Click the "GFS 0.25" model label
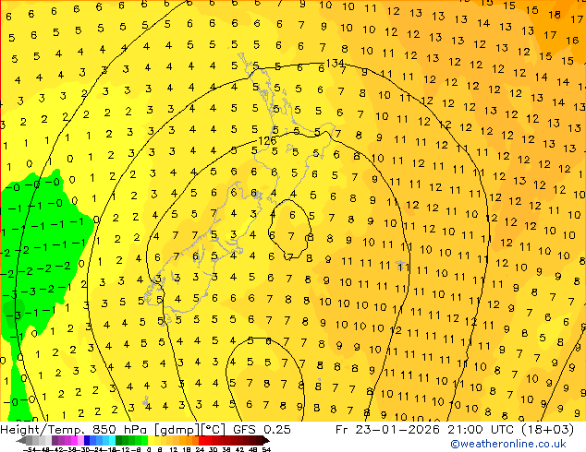Screen dimensions: 586x452 (x=262, y=429)
